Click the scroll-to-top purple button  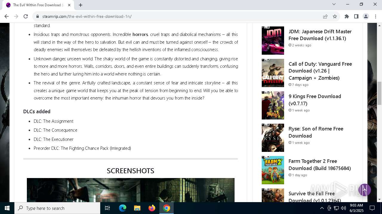(x=364, y=190)
